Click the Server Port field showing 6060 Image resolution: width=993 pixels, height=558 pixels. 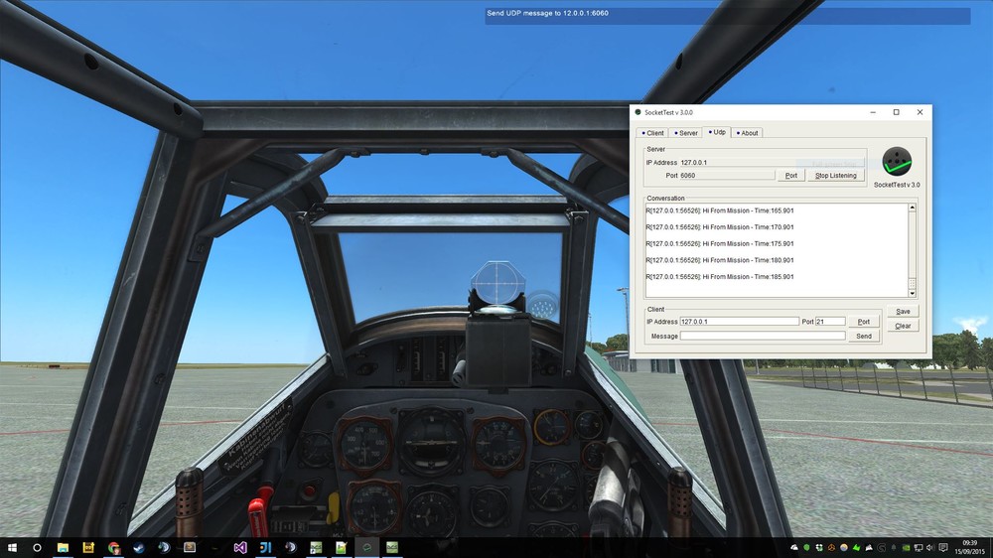727,176
